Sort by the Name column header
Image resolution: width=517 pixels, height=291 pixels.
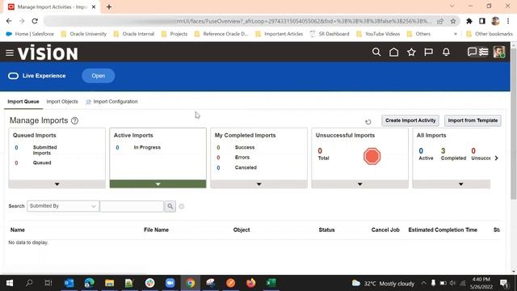click(x=18, y=230)
